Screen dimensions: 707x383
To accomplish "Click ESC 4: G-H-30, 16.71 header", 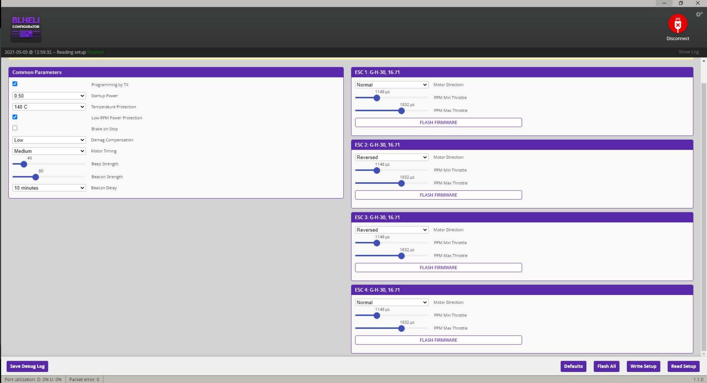I will tap(522, 290).
